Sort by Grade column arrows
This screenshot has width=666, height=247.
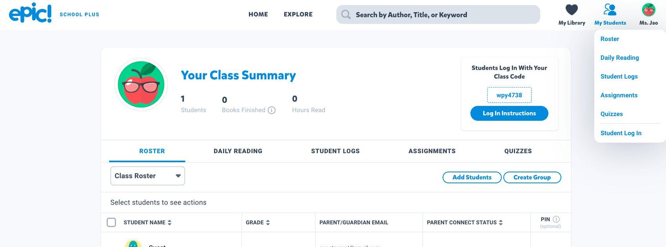point(268,222)
